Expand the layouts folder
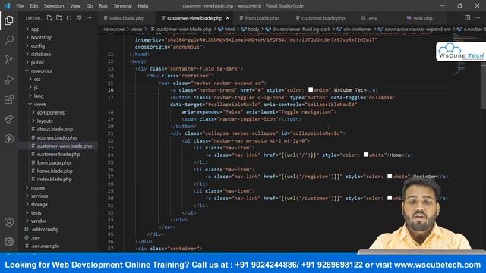This screenshot has width=486, height=273. coord(45,121)
